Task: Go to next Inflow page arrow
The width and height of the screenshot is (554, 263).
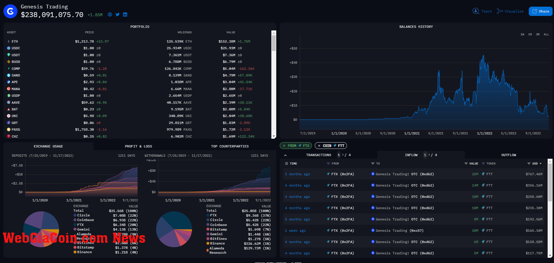Action: click(429, 155)
